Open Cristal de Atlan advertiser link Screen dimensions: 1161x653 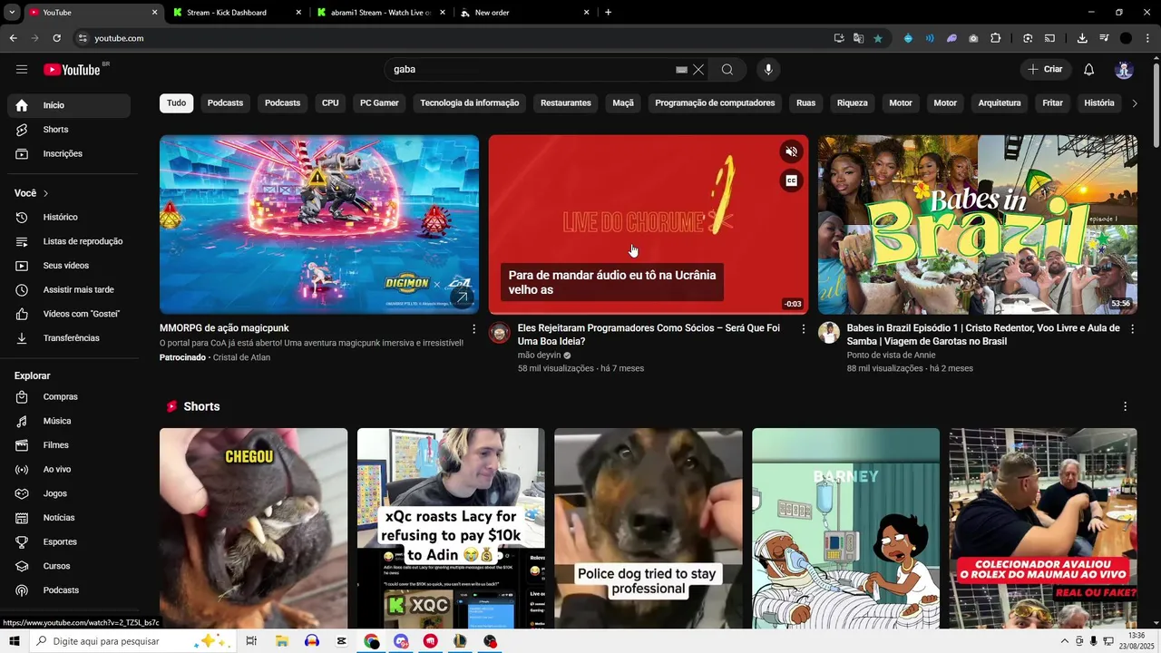(x=241, y=357)
